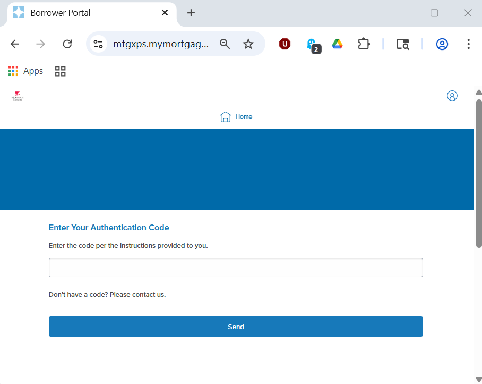Bookmark this page with the star icon

pyautogui.click(x=248, y=44)
